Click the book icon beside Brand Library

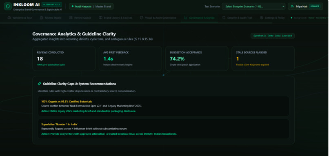tap(100, 18)
